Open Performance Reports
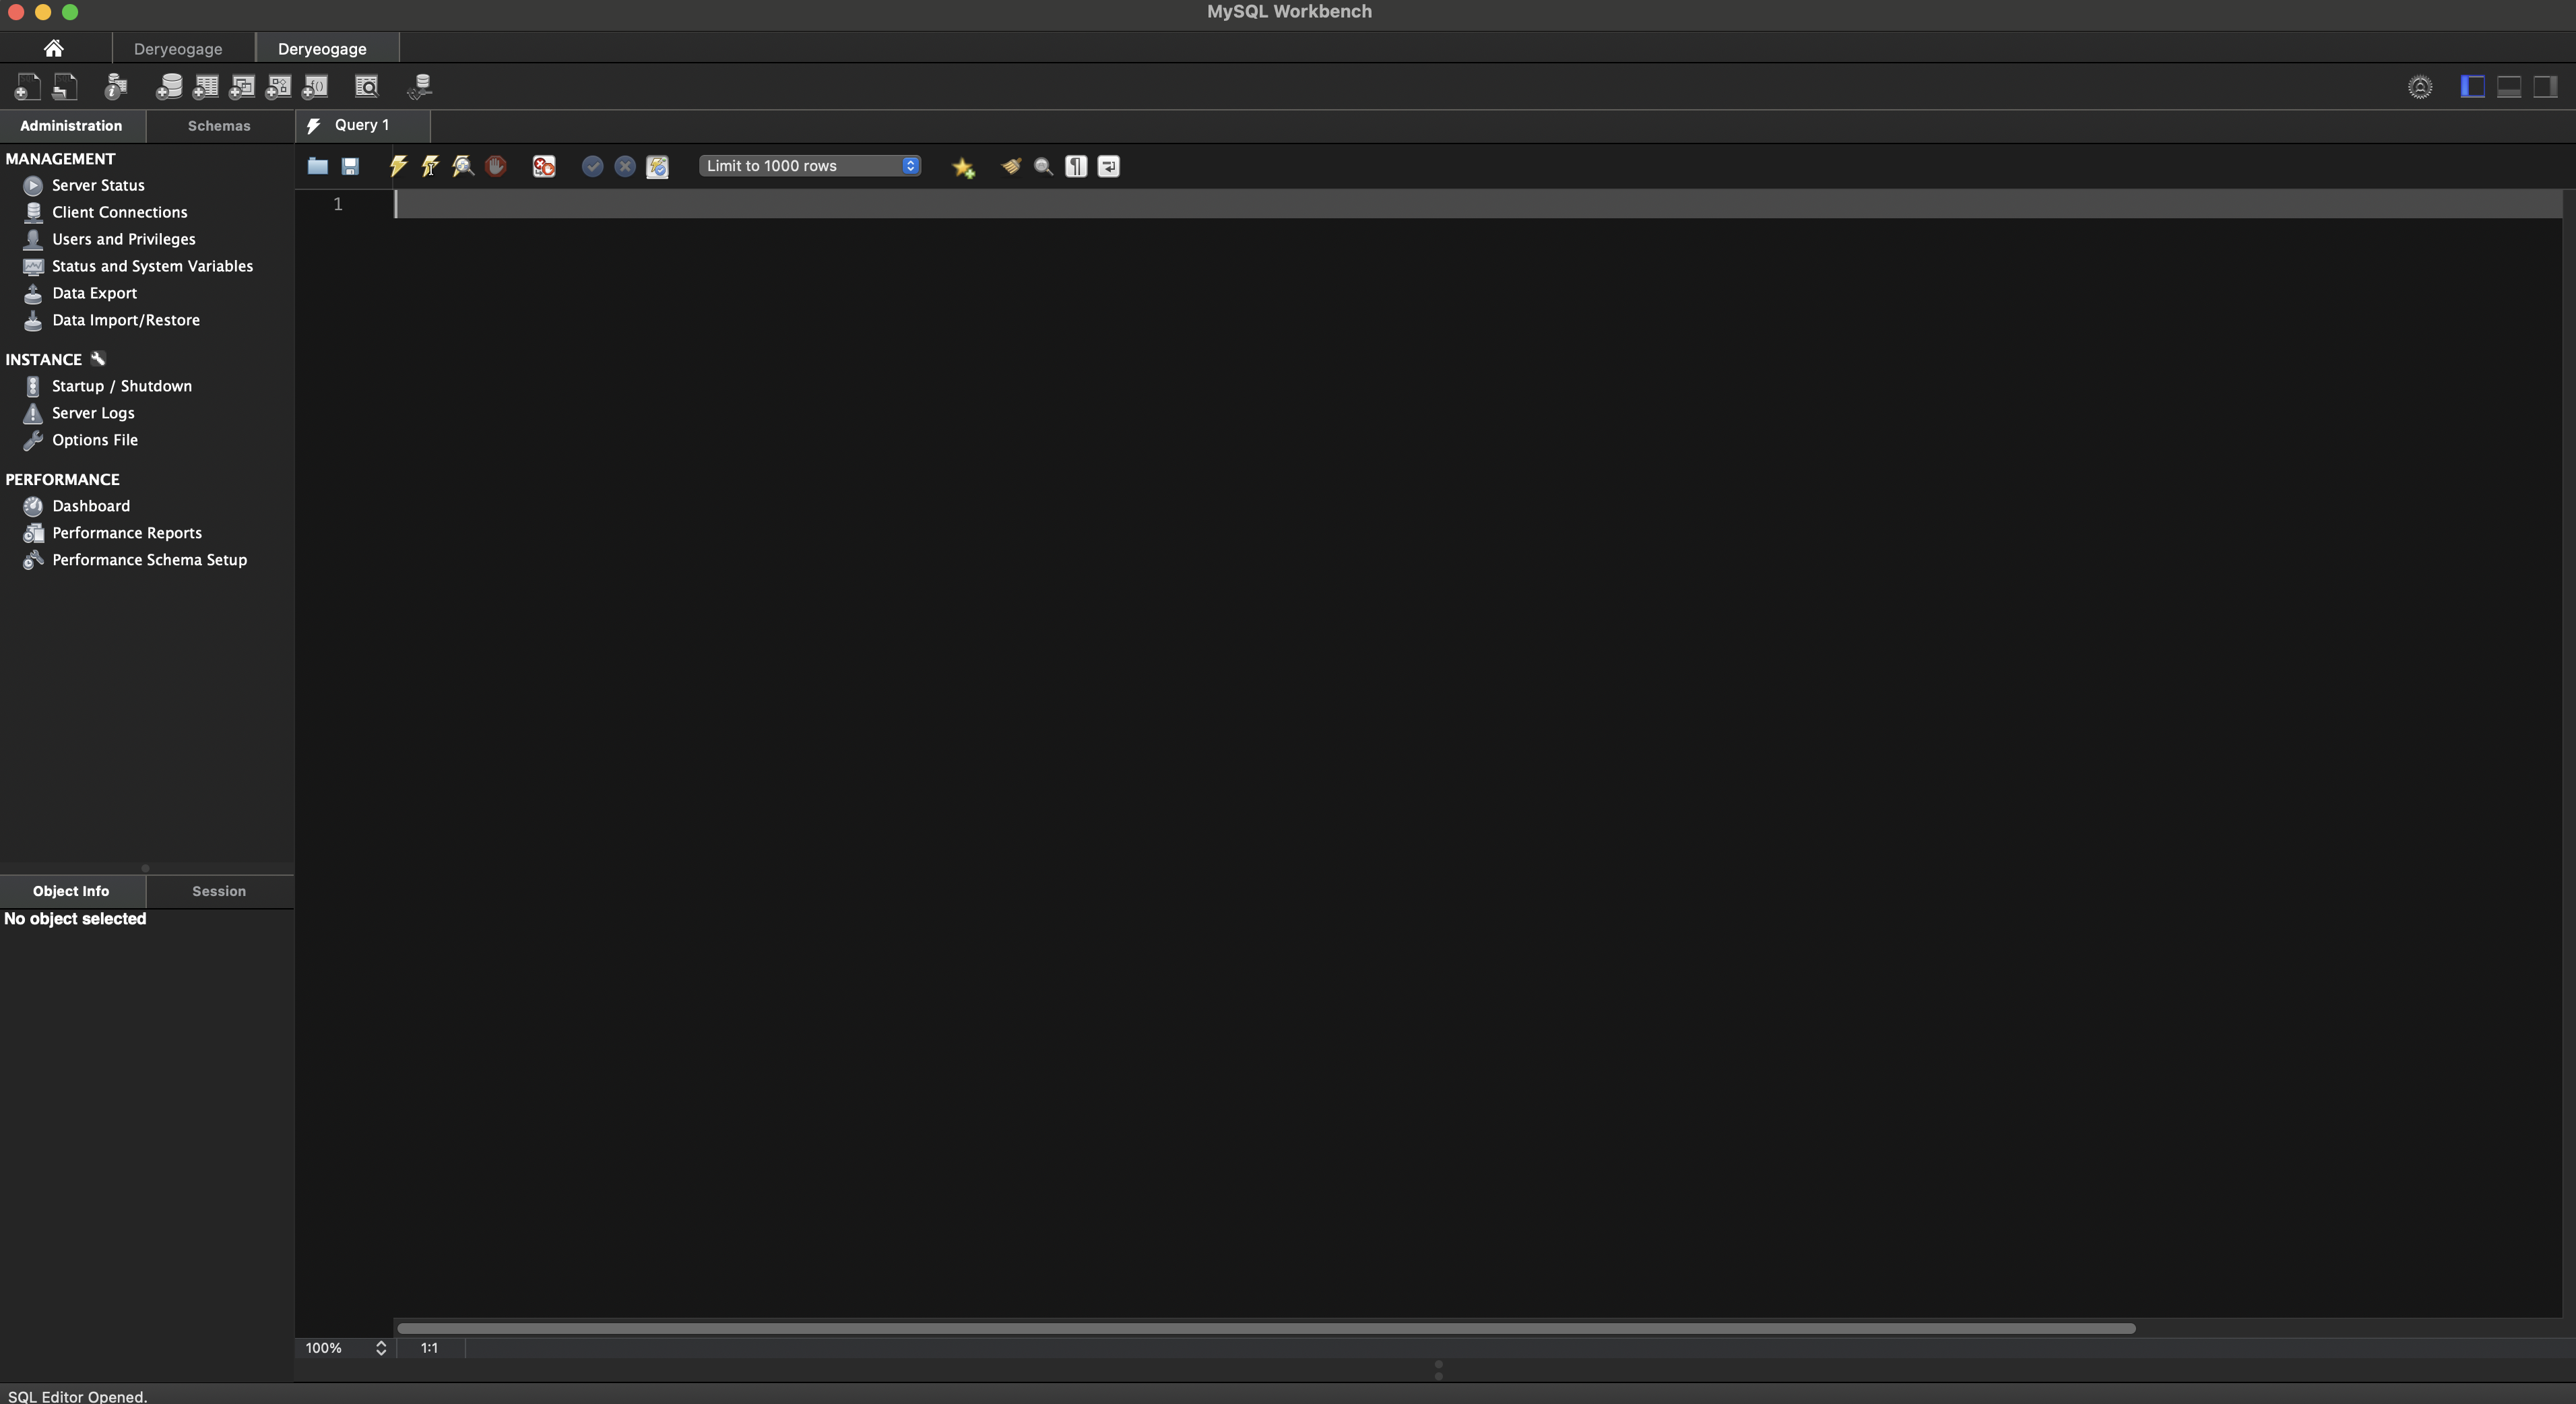Viewport: 2576px width, 1404px height. [x=127, y=533]
